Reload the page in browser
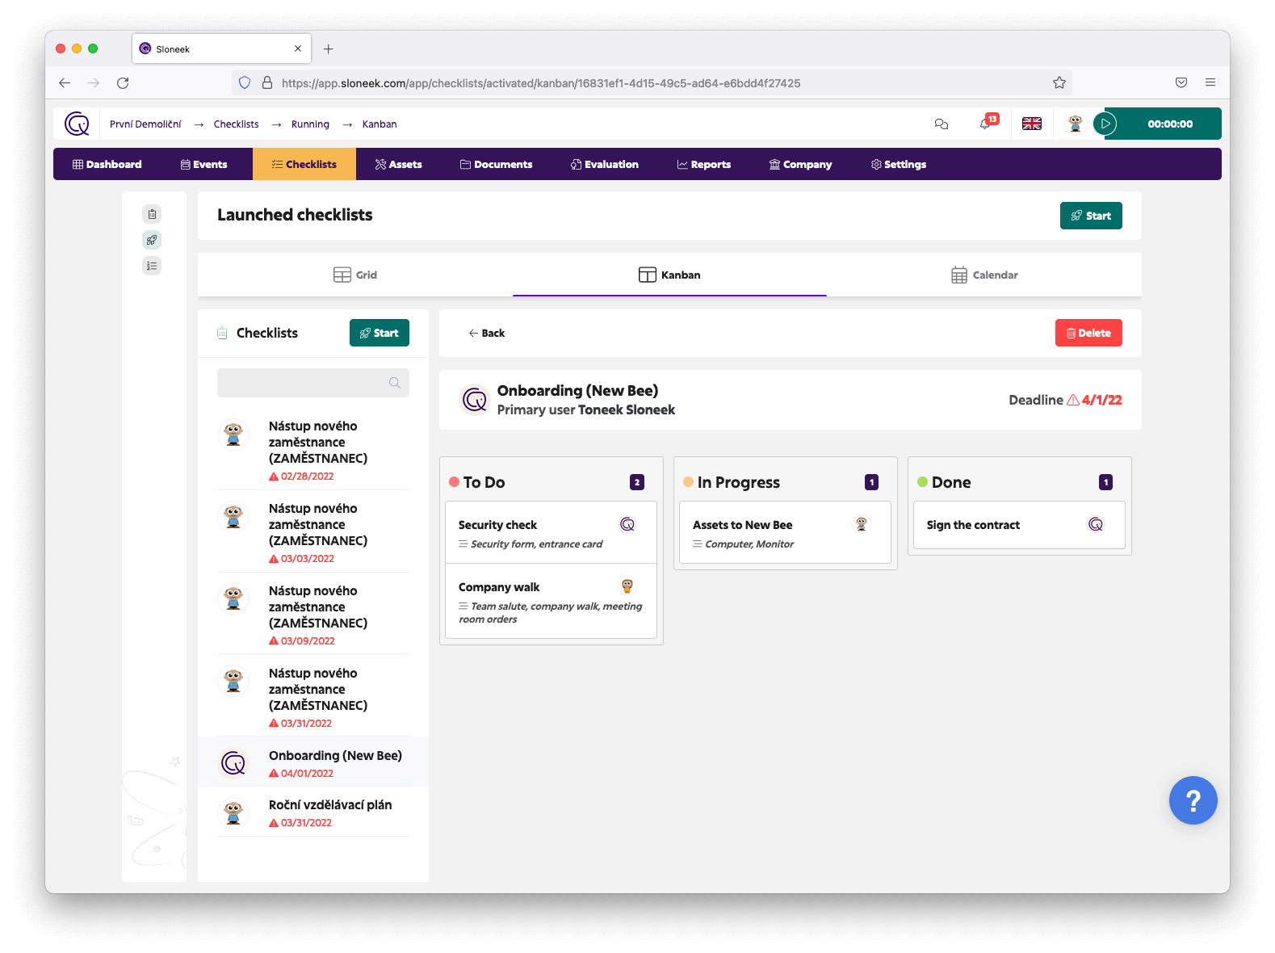The image size is (1275, 953). click(123, 82)
